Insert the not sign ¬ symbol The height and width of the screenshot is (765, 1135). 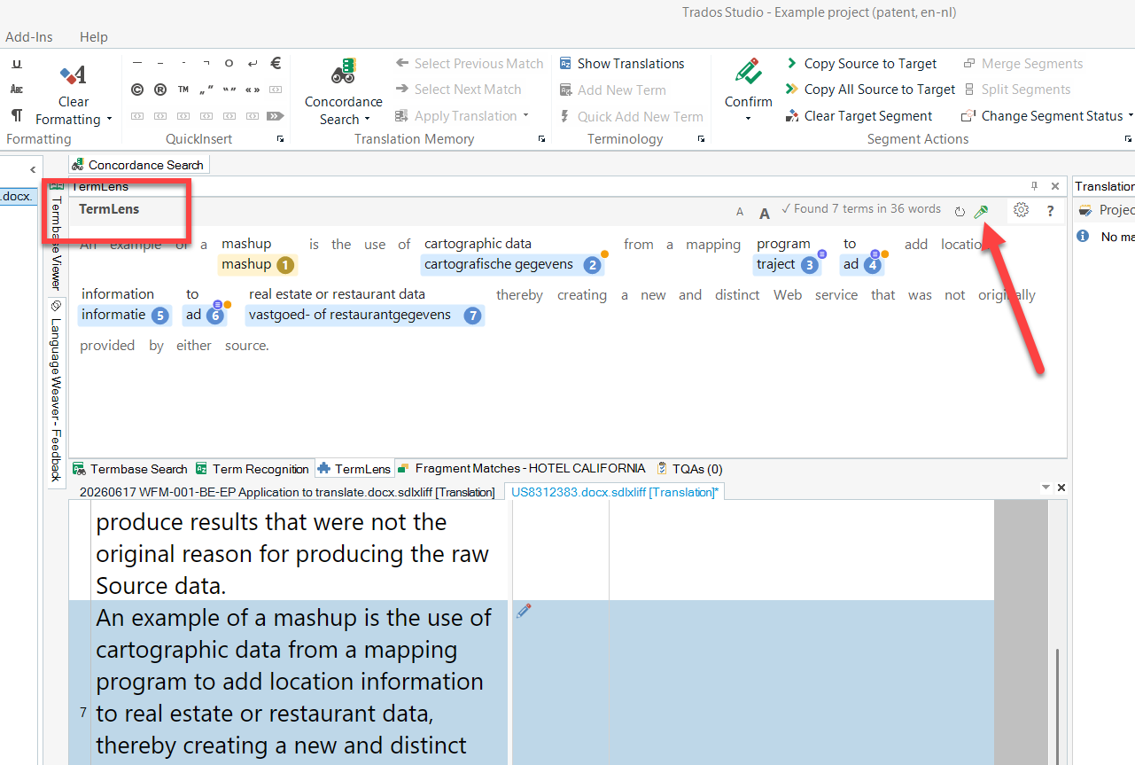point(206,63)
